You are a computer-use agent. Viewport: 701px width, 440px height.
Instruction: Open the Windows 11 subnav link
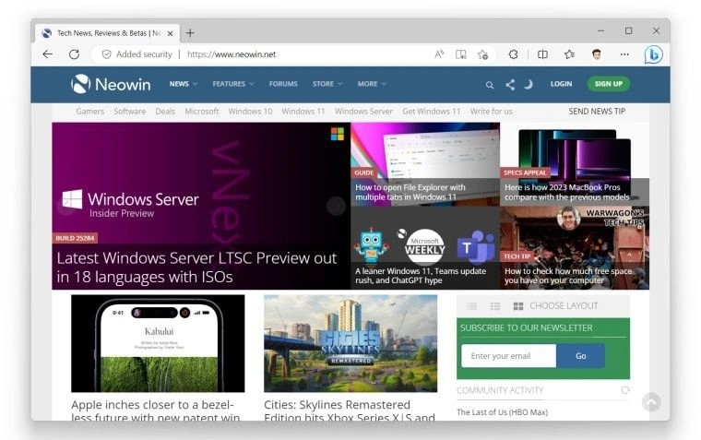click(303, 112)
